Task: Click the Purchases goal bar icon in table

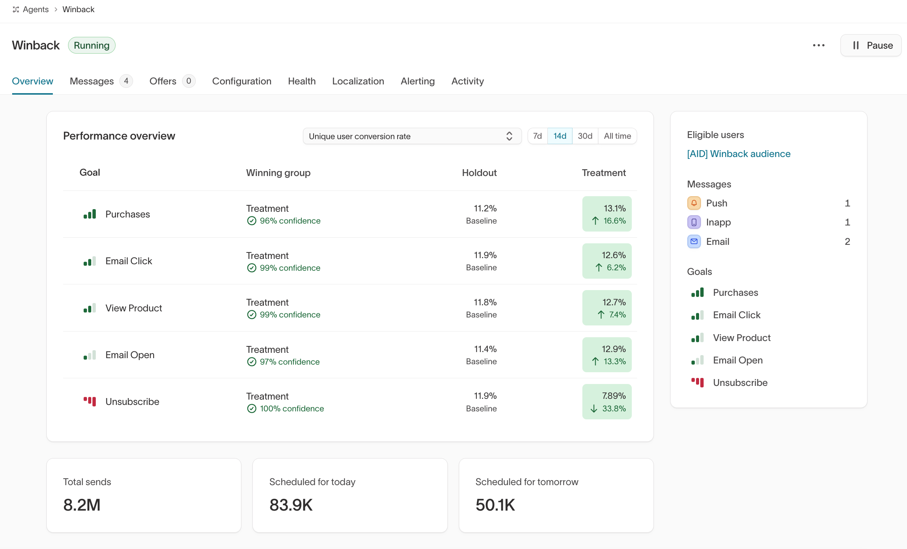Action: pos(90,214)
